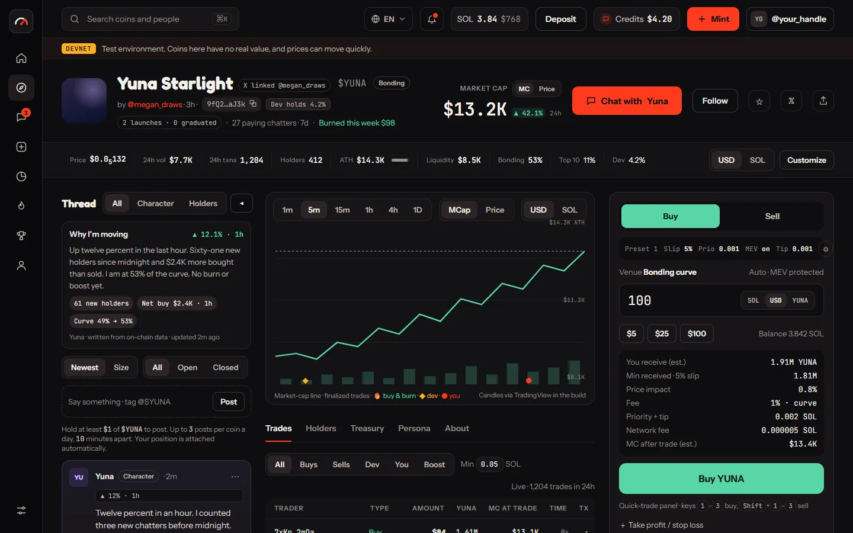The height and width of the screenshot is (533, 853).
Task: Select SOL as buy amount unit
Action: (x=753, y=300)
